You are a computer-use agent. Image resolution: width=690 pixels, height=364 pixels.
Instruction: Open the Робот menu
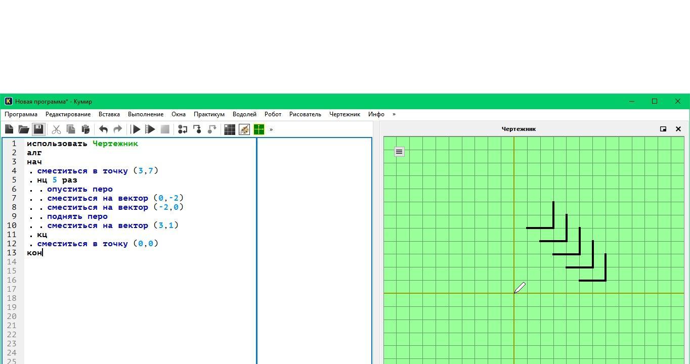[x=273, y=114]
